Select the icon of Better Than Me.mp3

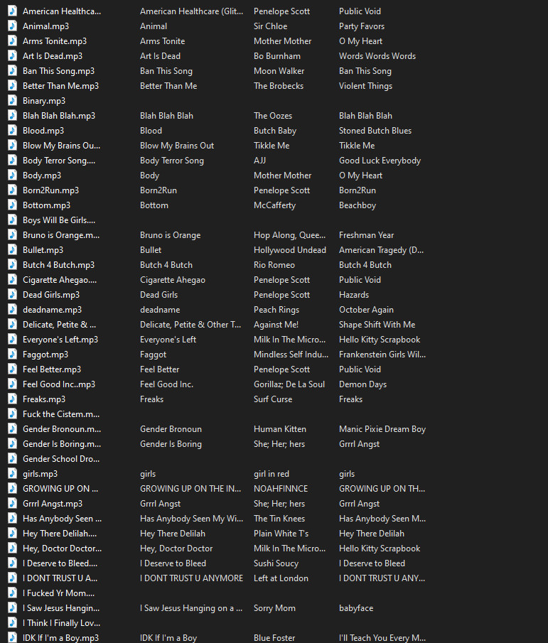point(13,86)
